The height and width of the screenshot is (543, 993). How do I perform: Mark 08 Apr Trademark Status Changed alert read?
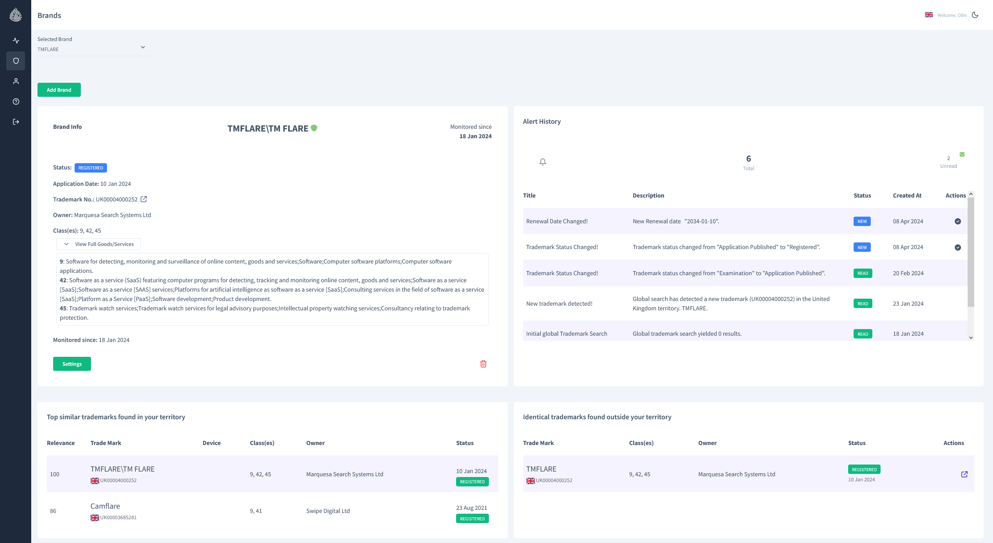(x=957, y=247)
